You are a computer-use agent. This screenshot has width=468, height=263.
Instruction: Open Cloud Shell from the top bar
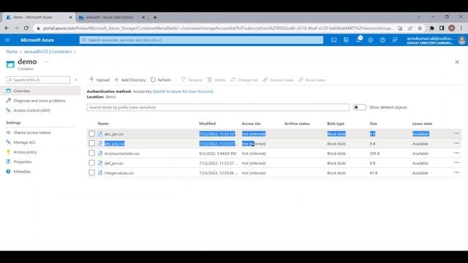333,40
